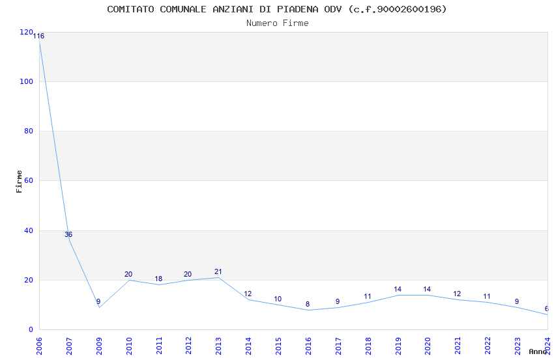Click the 2006 year on x-axis
Viewport: 554px width, 358px height.
tap(40, 345)
